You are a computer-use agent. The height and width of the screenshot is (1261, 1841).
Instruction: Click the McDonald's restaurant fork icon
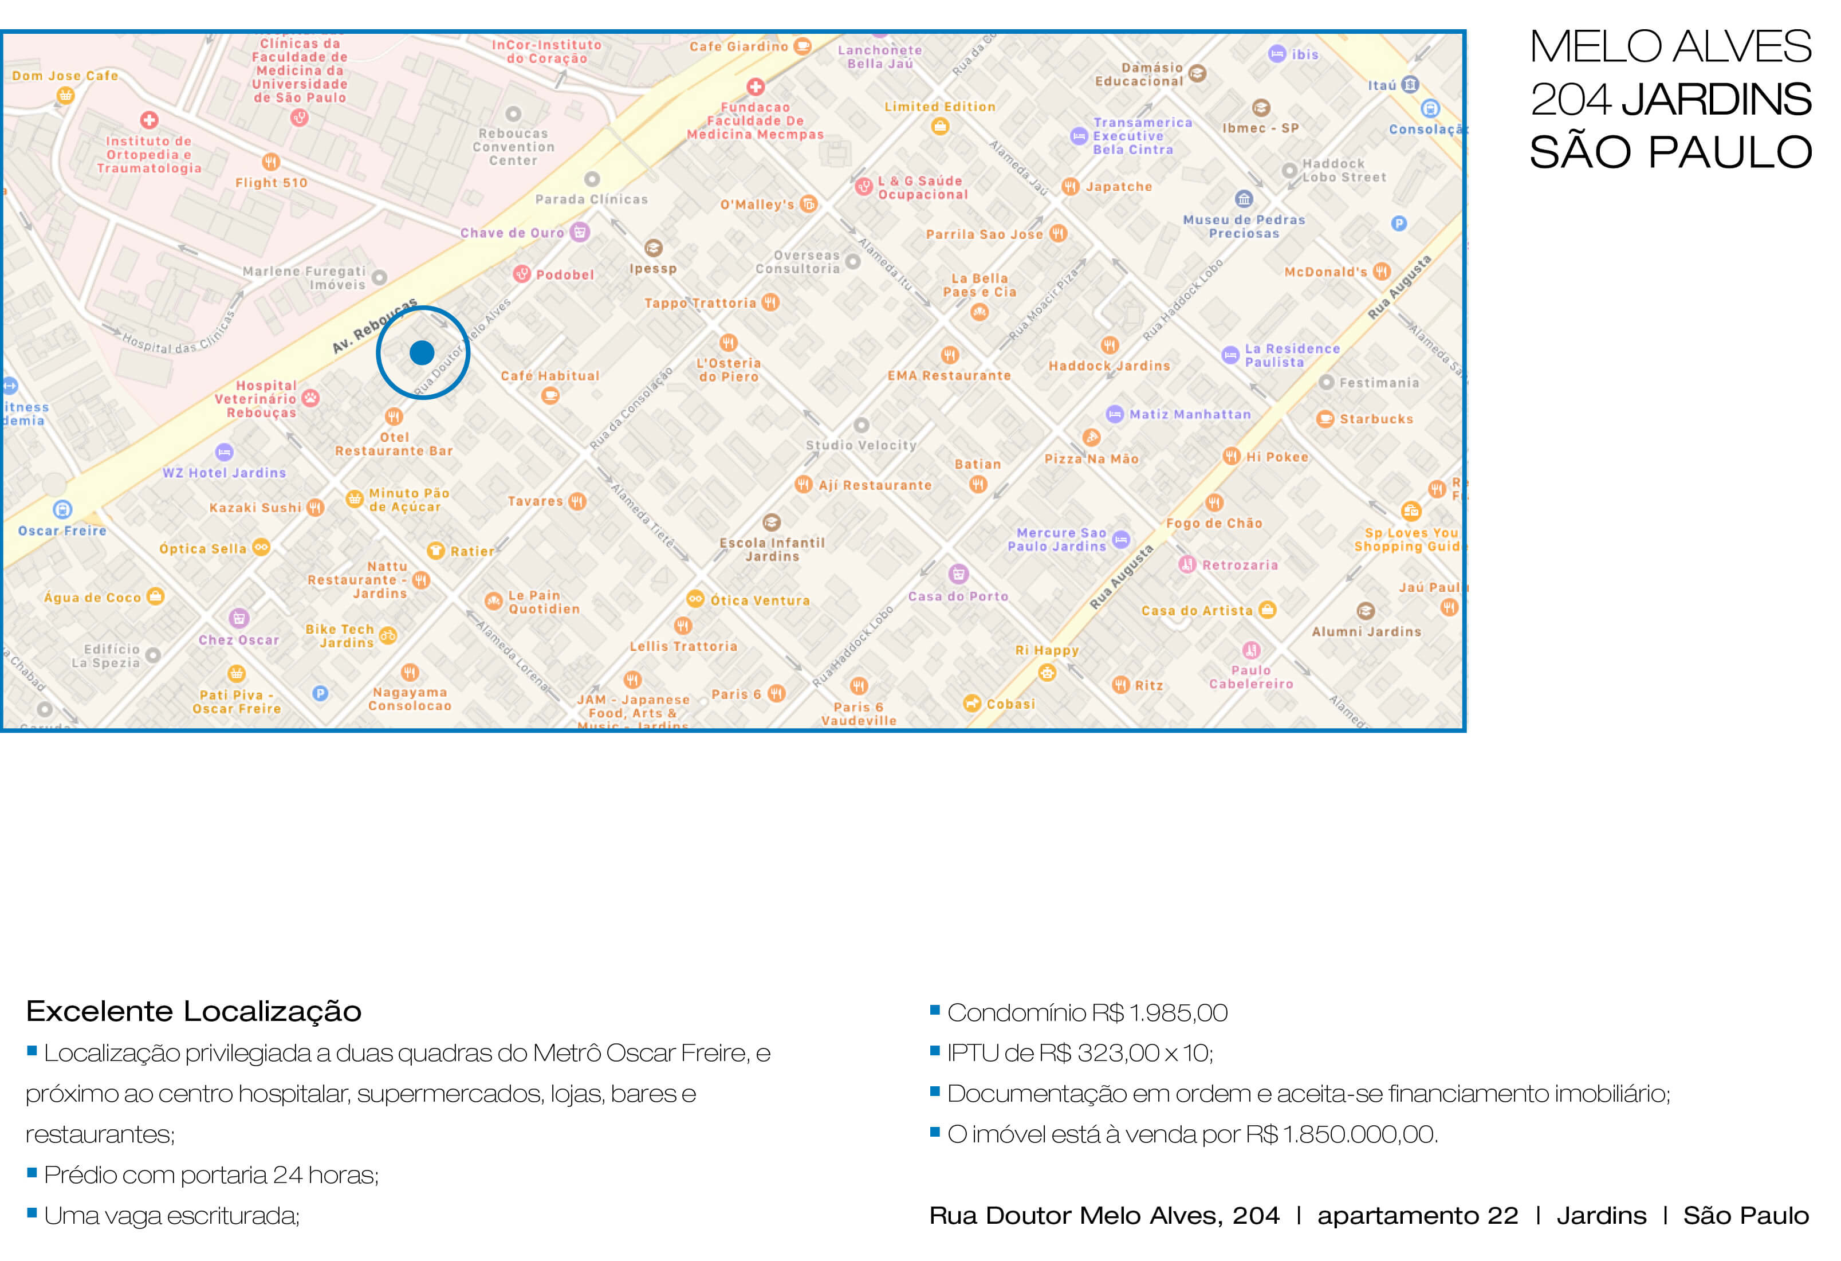point(1382,272)
